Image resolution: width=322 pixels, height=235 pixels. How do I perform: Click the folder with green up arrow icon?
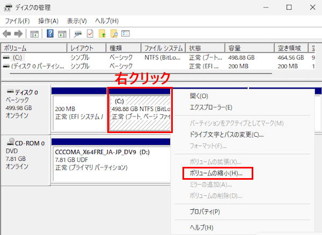(102, 34)
